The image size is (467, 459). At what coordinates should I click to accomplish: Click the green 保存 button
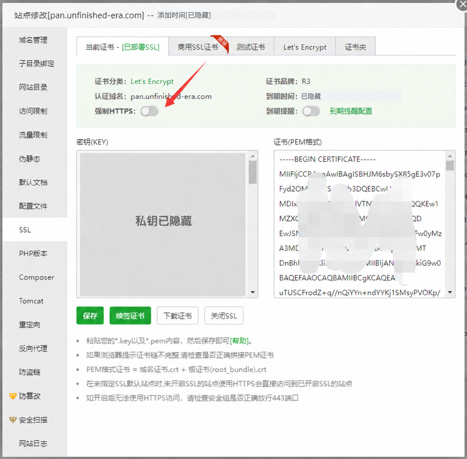(x=90, y=316)
